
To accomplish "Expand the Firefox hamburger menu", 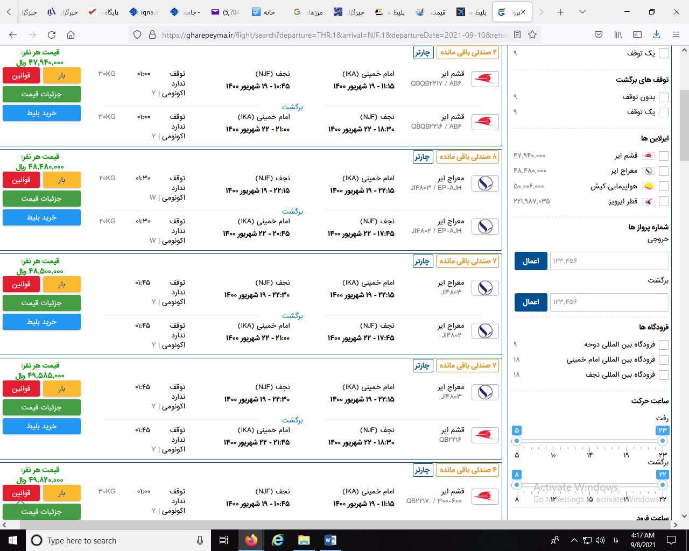I will click(676, 33).
